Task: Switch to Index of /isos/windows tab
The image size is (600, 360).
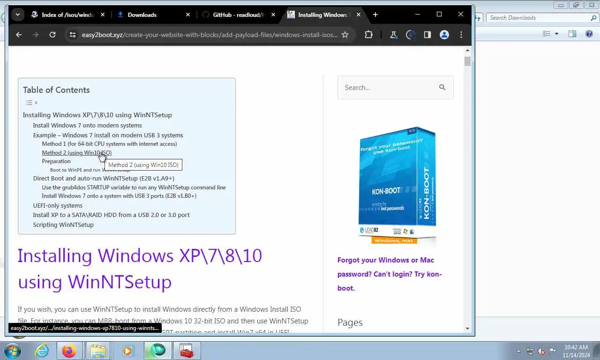Action: point(68,15)
